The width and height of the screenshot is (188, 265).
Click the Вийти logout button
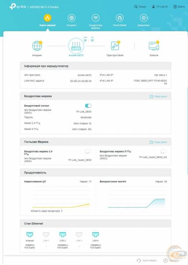tap(179, 7)
